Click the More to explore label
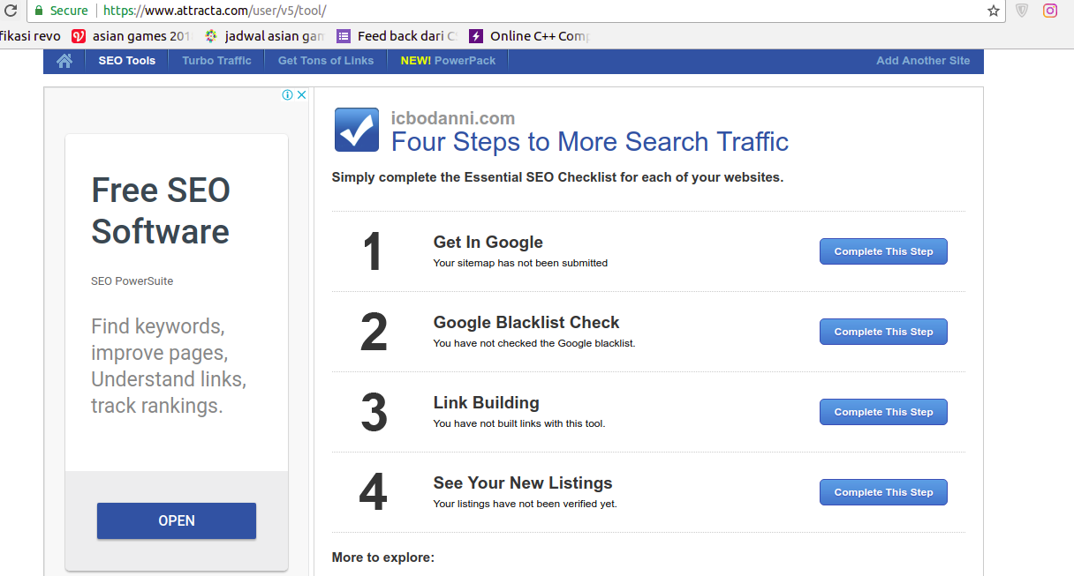Image resolution: width=1074 pixels, height=576 pixels. [x=383, y=557]
